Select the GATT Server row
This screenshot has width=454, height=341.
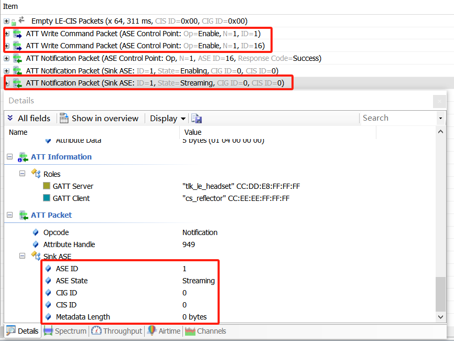click(171, 186)
